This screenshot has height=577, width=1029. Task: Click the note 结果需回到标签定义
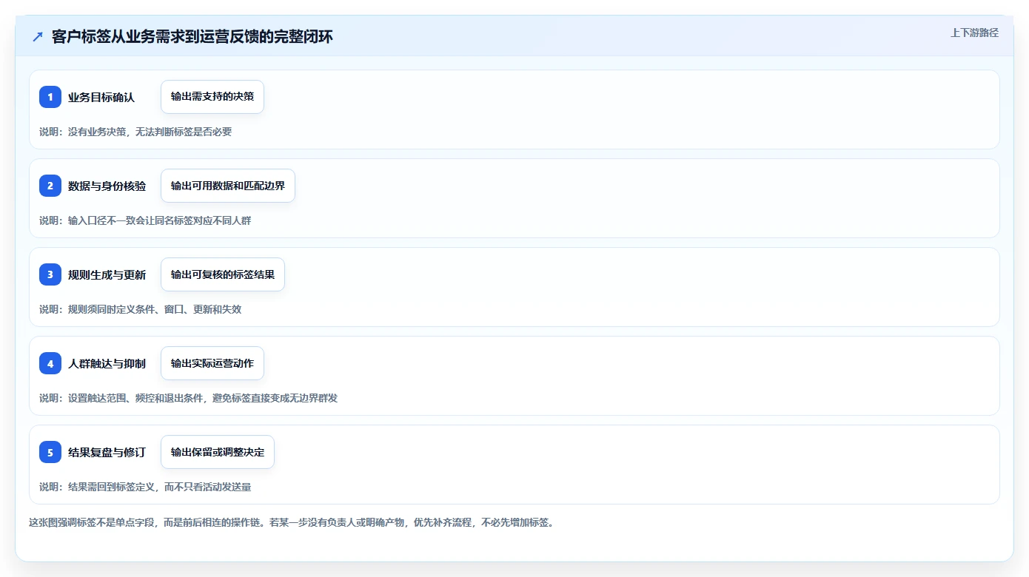click(x=145, y=487)
